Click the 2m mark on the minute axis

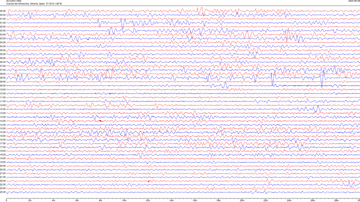click(30, 201)
